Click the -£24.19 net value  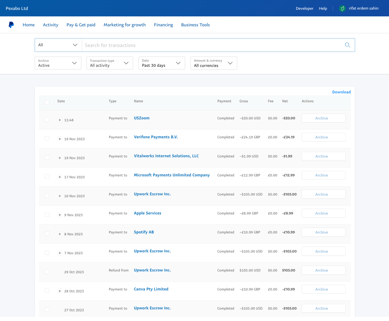288,137
